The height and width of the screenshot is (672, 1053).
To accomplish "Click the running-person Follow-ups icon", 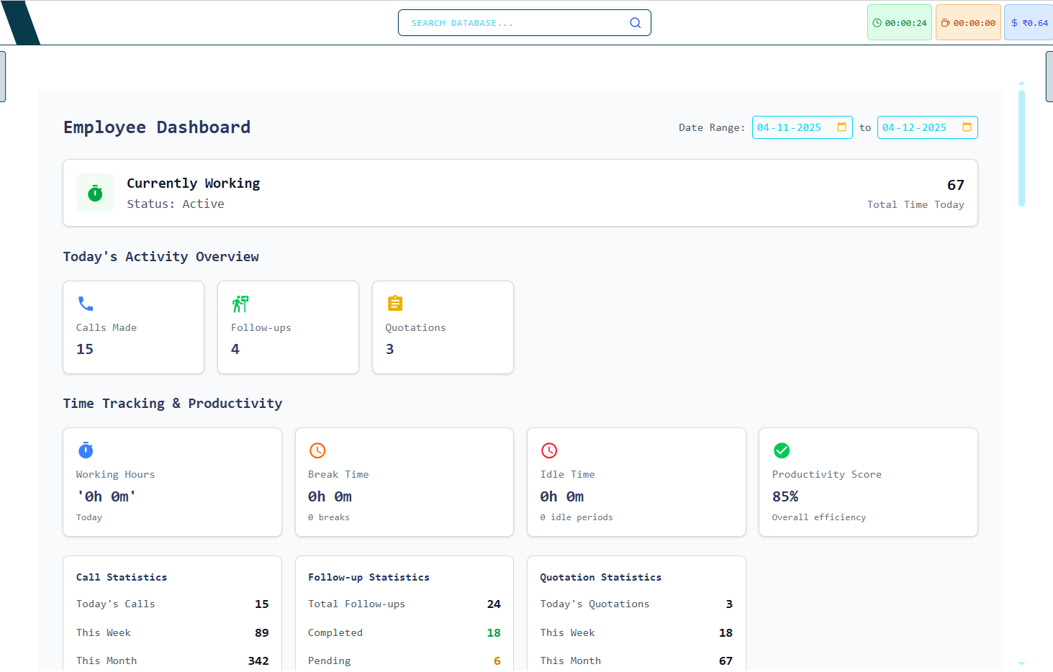I will 240,304.
